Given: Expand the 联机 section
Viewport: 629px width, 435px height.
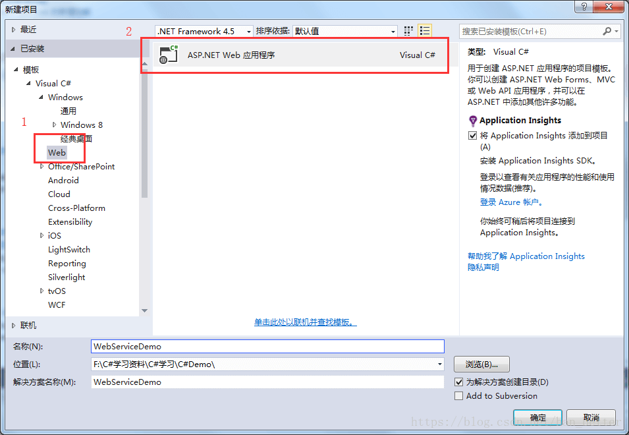Looking at the screenshot, I should [x=13, y=325].
